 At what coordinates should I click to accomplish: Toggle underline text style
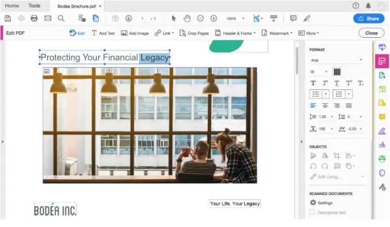(x=337, y=83)
